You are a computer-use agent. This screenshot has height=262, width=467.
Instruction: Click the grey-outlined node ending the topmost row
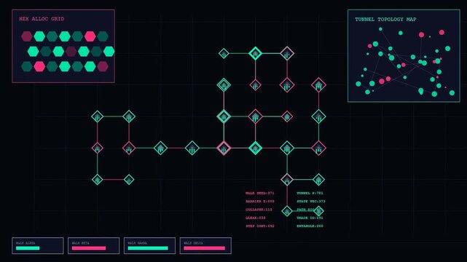click(x=287, y=54)
